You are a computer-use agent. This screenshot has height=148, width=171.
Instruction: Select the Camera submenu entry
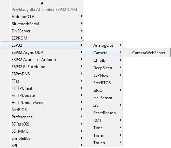(x=102, y=53)
